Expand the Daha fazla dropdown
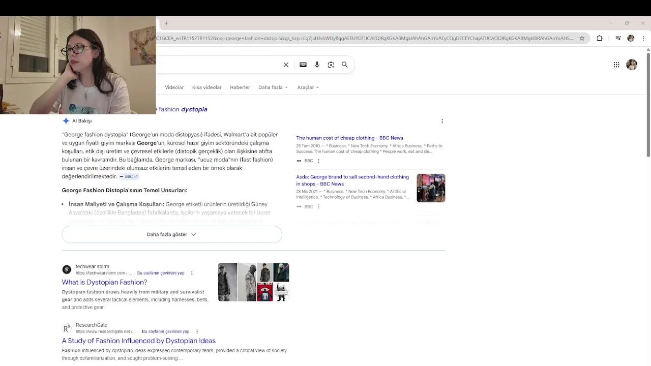This screenshot has height=366, width=651. click(273, 87)
